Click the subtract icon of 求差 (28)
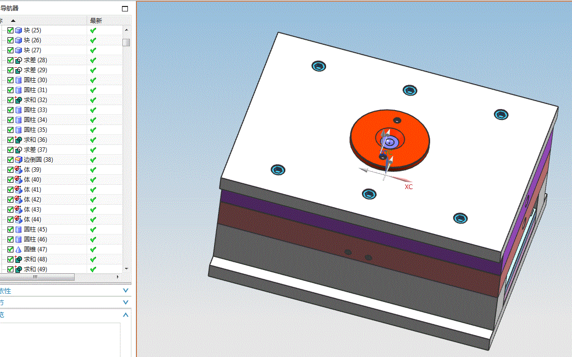 (x=18, y=60)
